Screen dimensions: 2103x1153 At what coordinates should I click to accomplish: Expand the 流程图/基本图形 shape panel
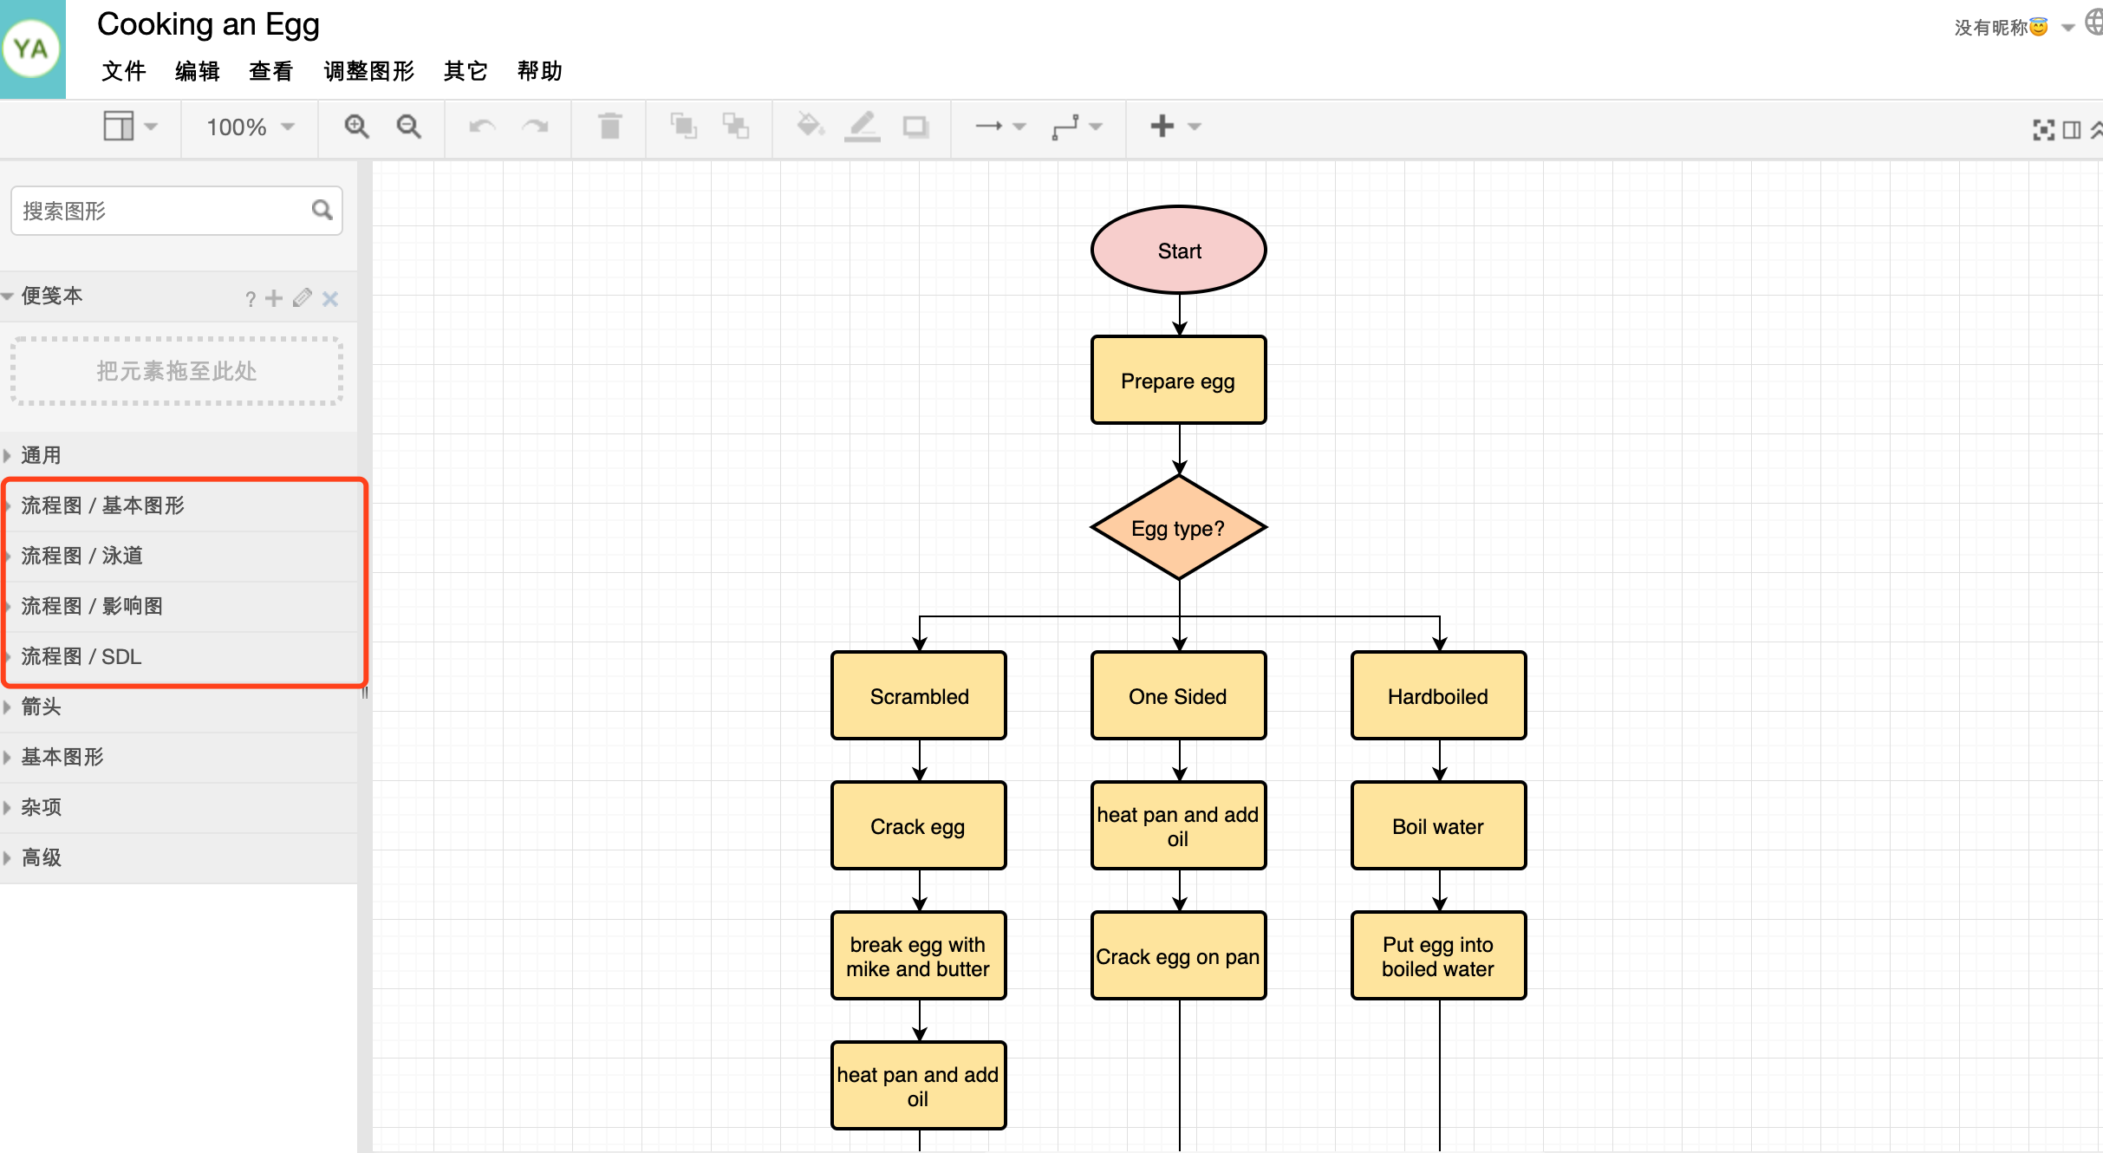click(x=107, y=504)
